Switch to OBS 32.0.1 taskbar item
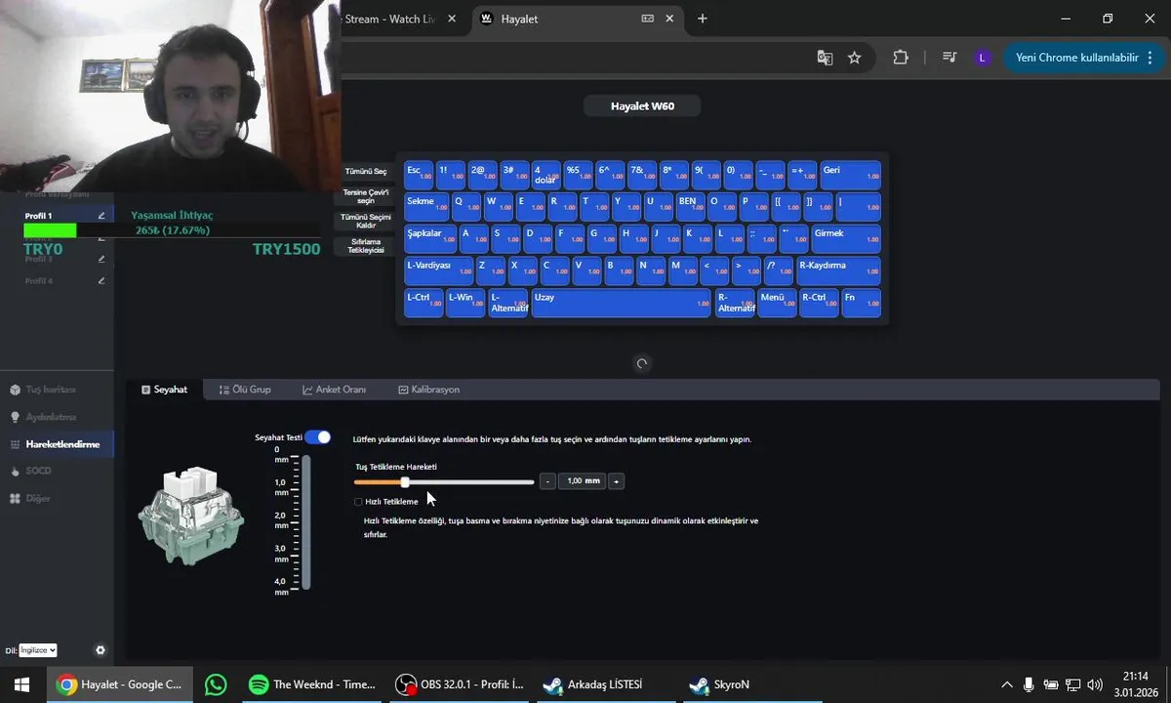Image resolution: width=1171 pixels, height=703 pixels. 459,684
